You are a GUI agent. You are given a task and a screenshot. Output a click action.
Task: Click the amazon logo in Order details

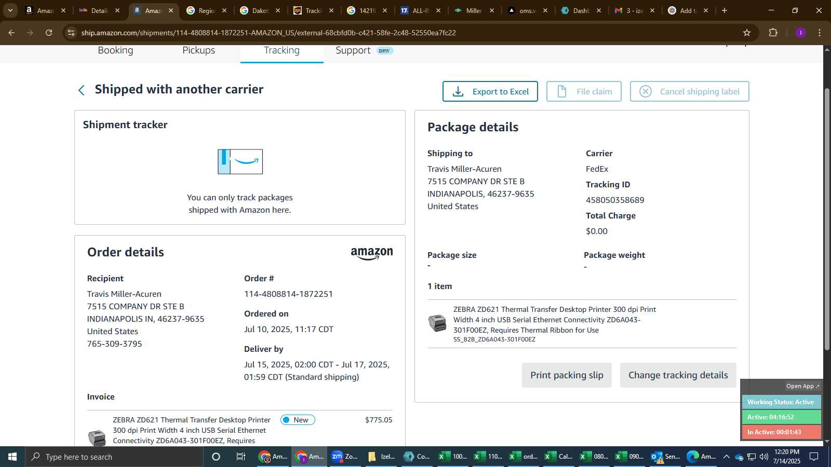click(x=372, y=253)
